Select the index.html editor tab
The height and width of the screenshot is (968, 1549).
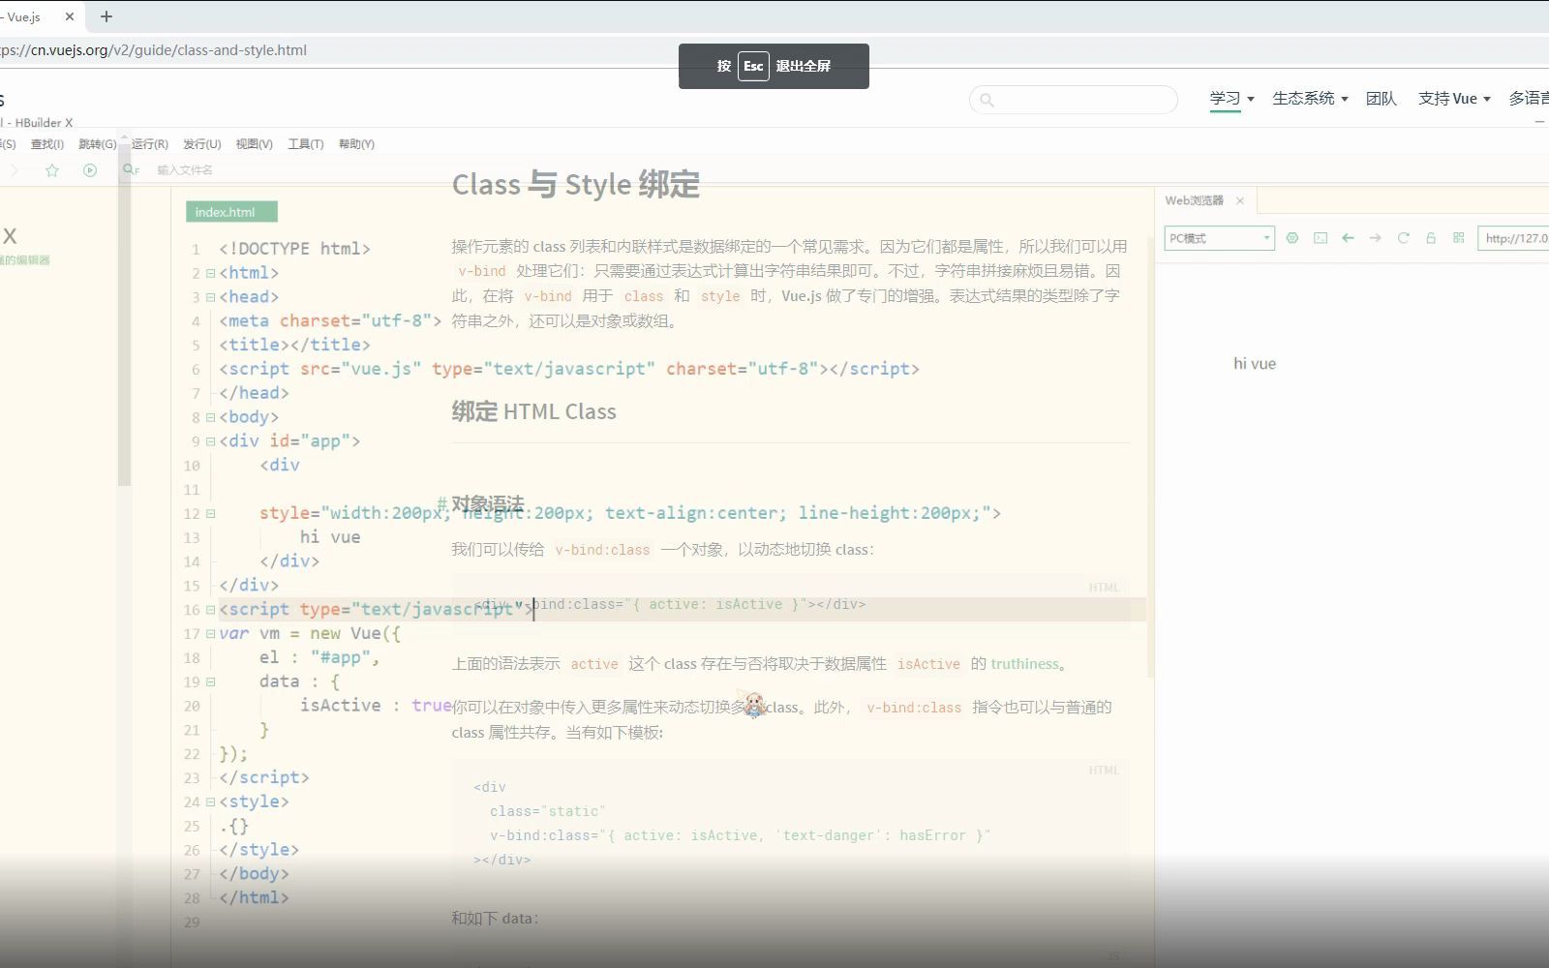(231, 212)
